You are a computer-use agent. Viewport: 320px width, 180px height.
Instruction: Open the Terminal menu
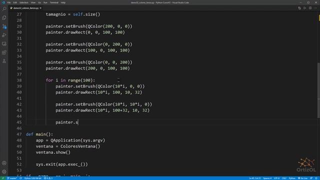pyautogui.click(x=54, y=2)
